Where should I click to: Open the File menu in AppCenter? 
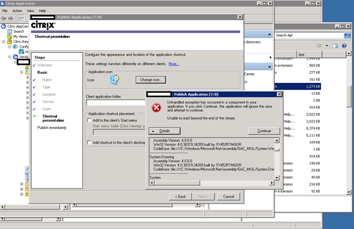(x=5, y=11)
